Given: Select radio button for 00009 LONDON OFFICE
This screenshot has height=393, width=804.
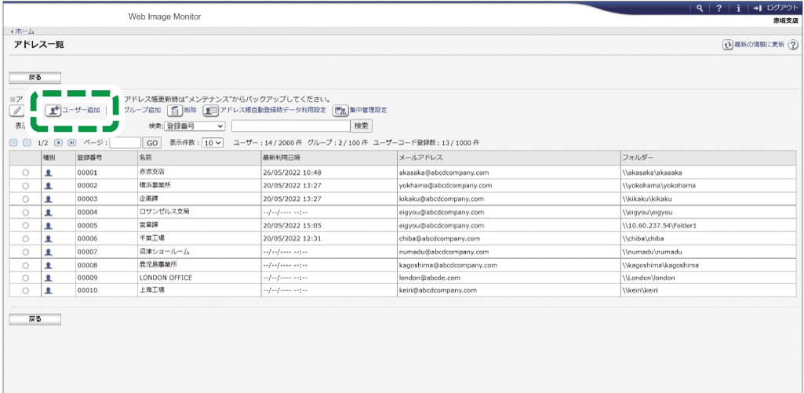Looking at the screenshot, I should click(26, 278).
